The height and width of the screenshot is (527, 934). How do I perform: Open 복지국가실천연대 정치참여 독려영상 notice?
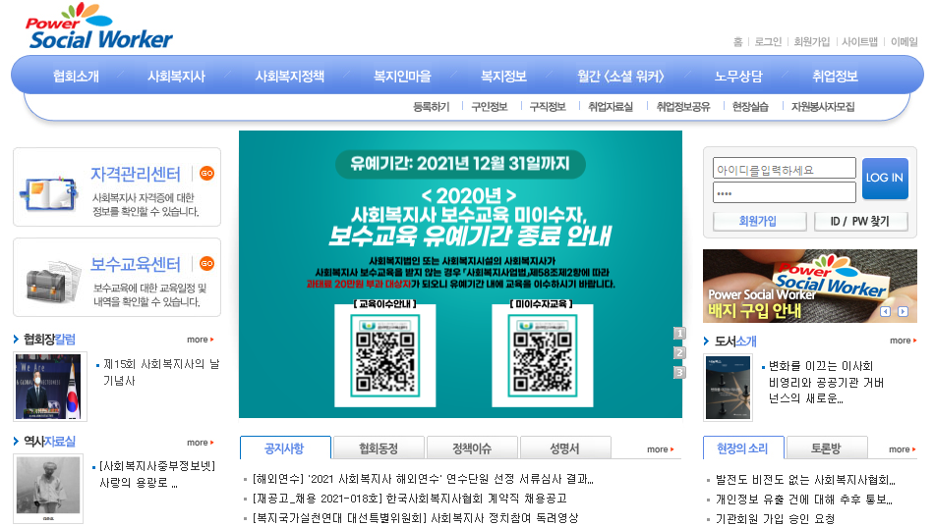[x=415, y=518]
